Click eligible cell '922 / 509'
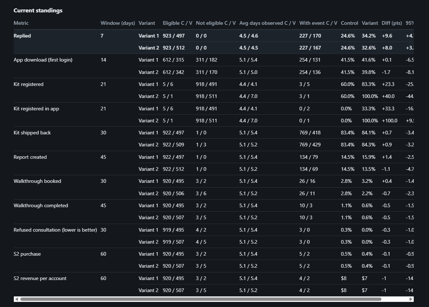The height and width of the screenshot is (307, 429). point(173,145)
